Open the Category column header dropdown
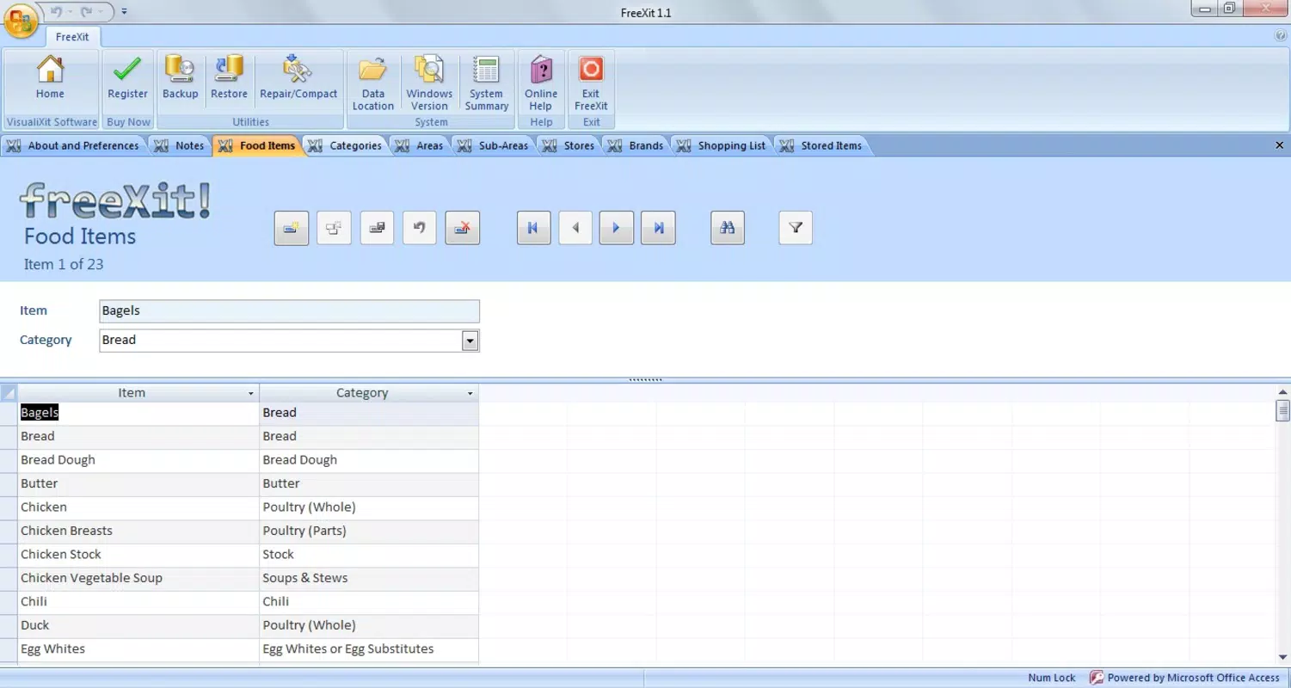Image resolution: width=1291 pixels, height=688 pixels. 470,393
